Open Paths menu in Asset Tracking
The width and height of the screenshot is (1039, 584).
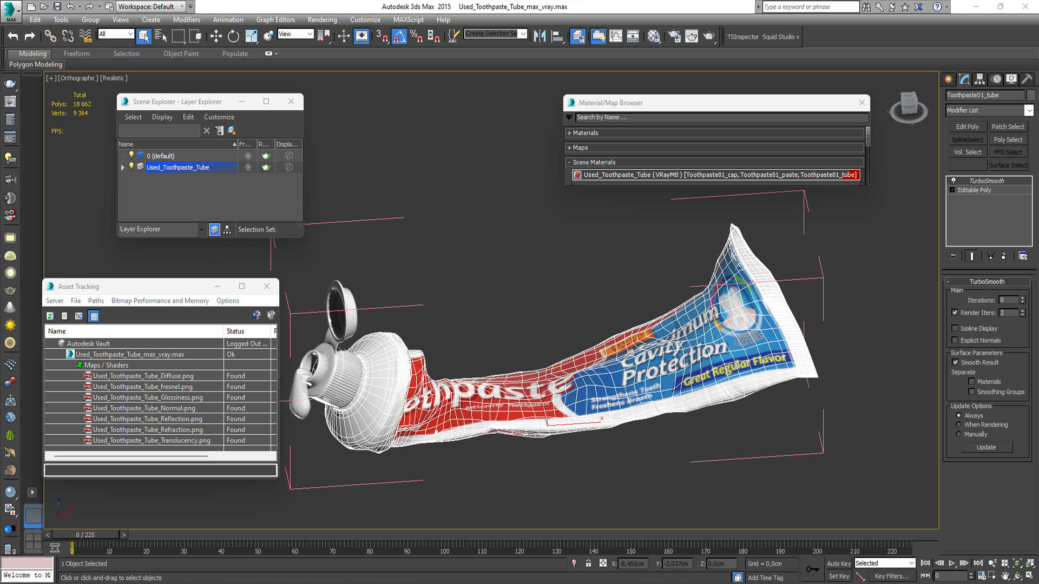(x=96, y=301)
